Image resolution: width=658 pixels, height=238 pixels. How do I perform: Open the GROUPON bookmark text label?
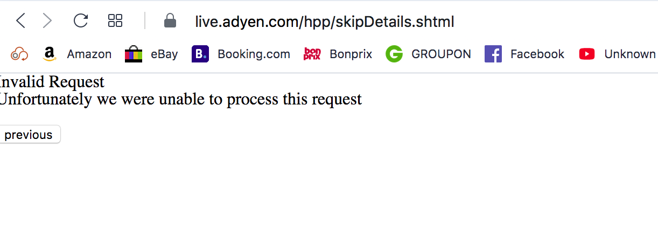coord(441,54)
